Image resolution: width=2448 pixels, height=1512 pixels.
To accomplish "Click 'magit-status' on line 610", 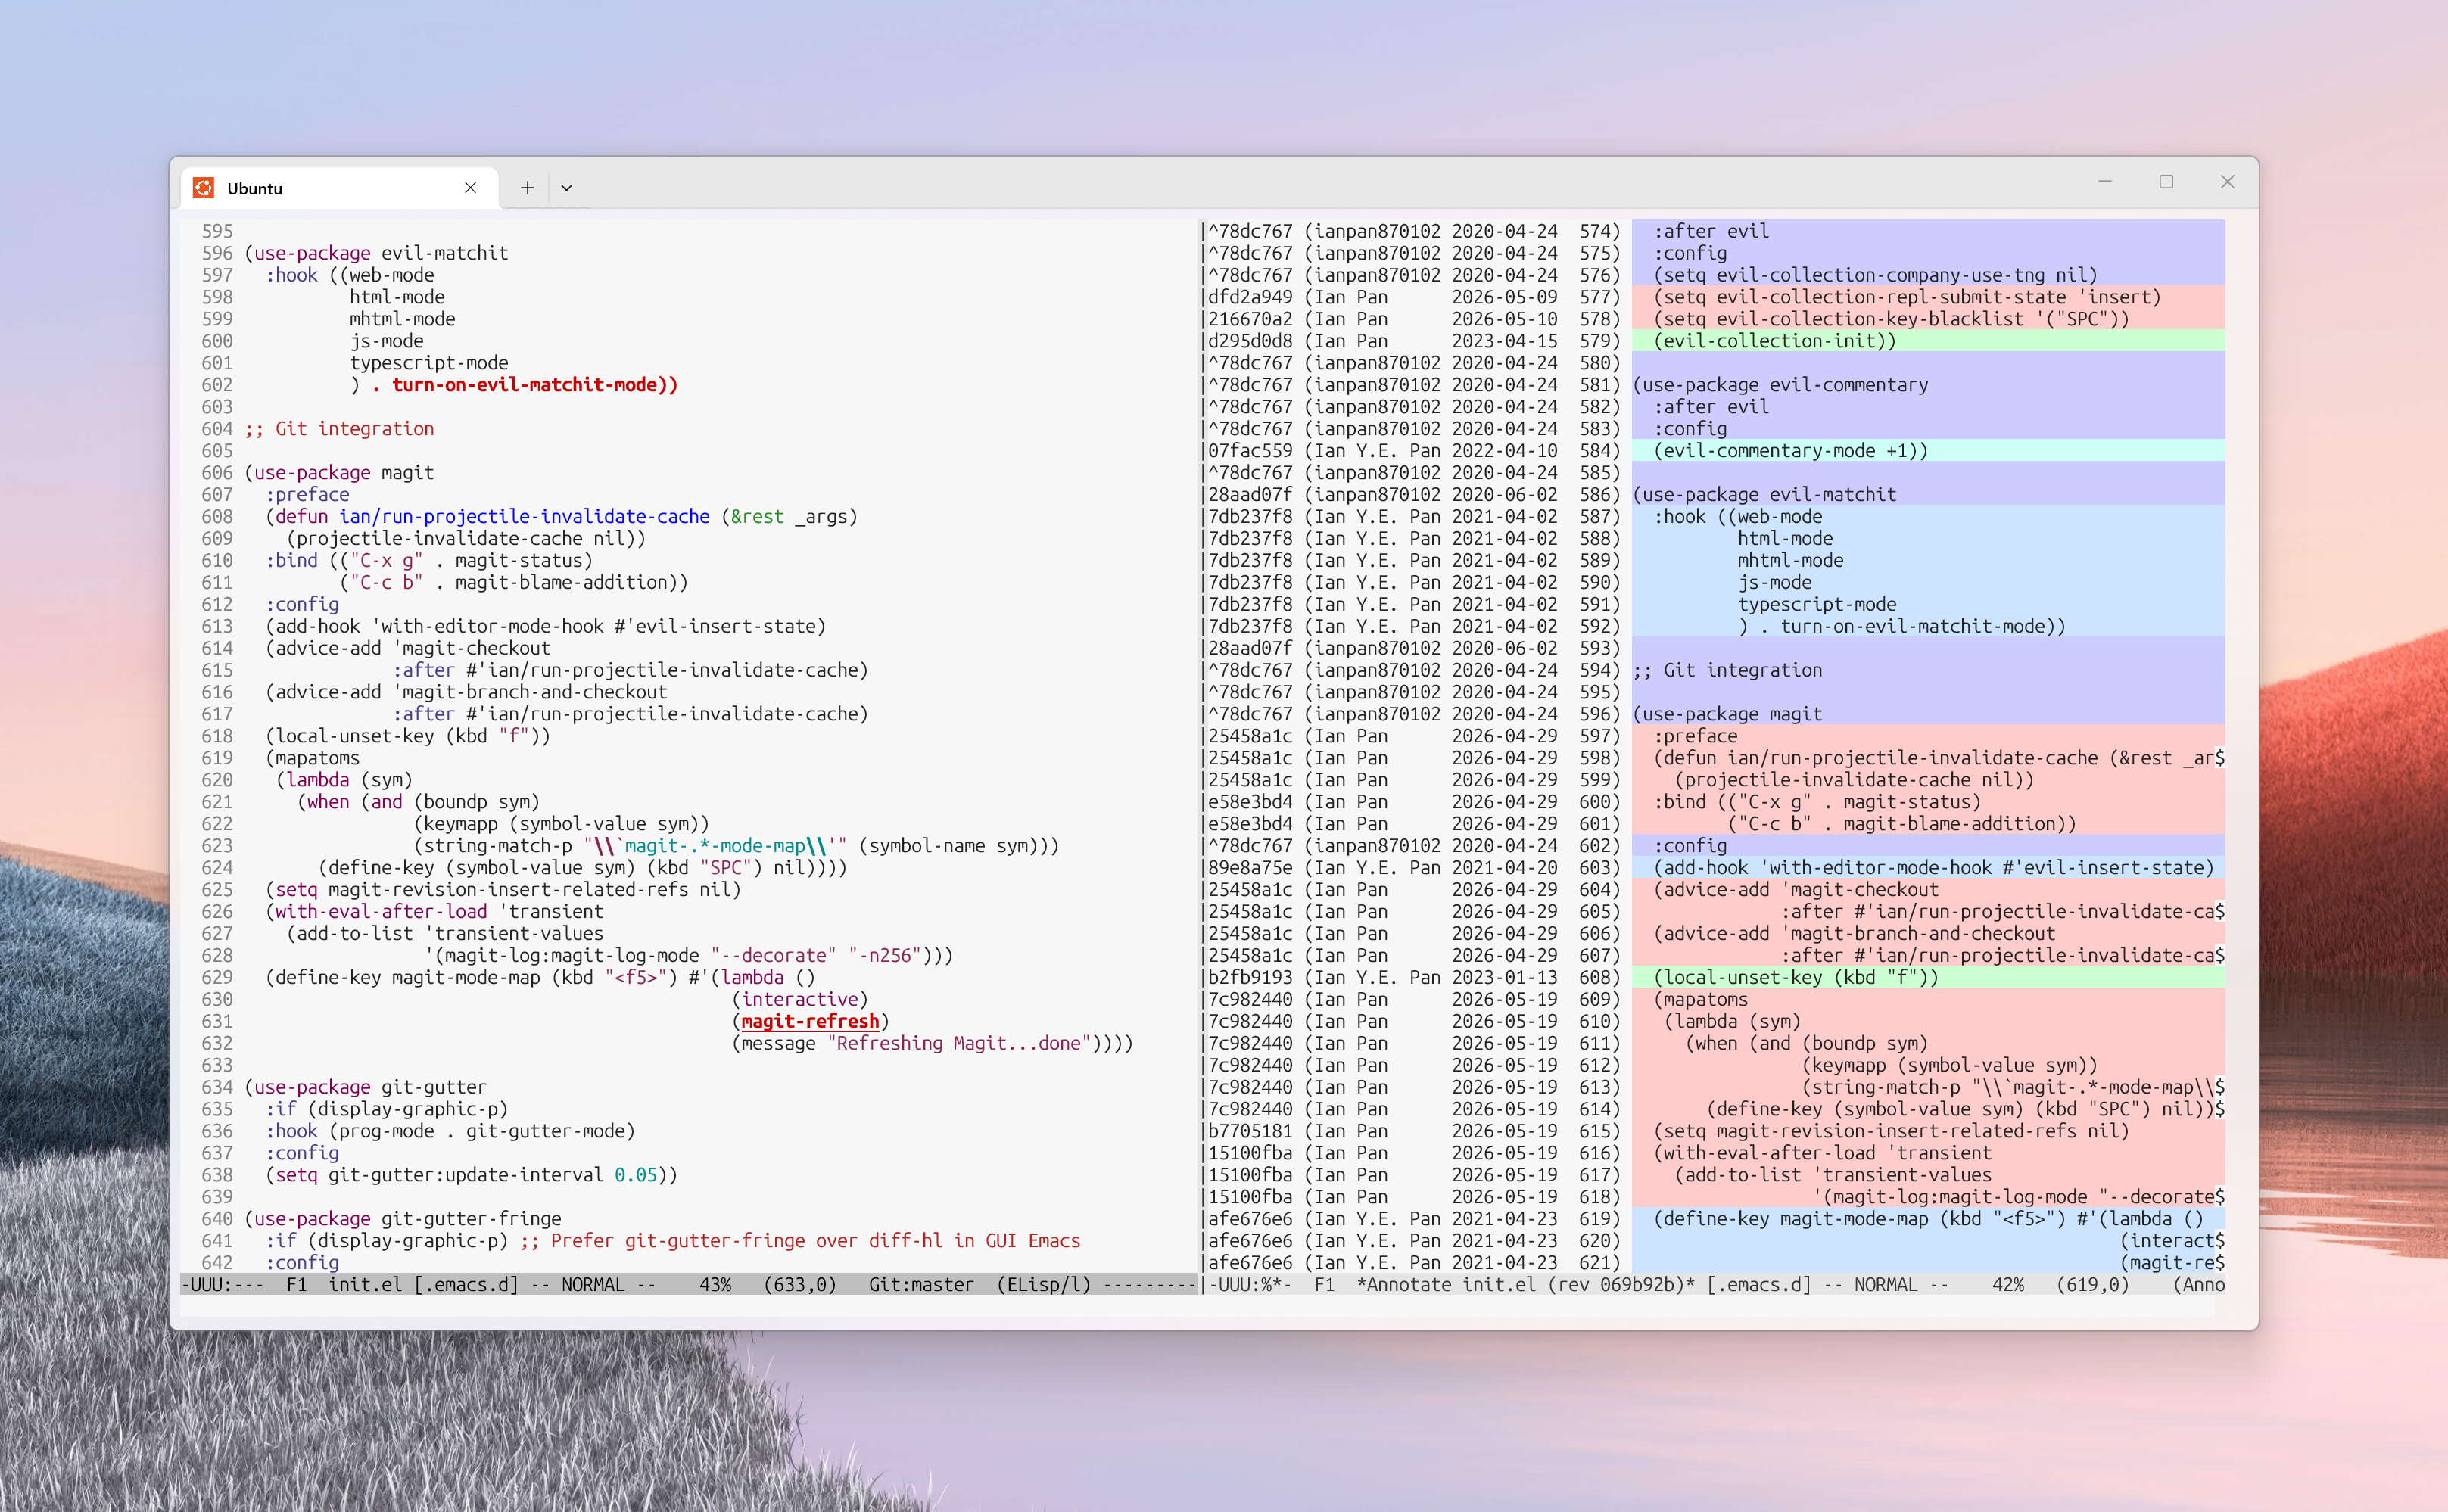I will [519, 561].
